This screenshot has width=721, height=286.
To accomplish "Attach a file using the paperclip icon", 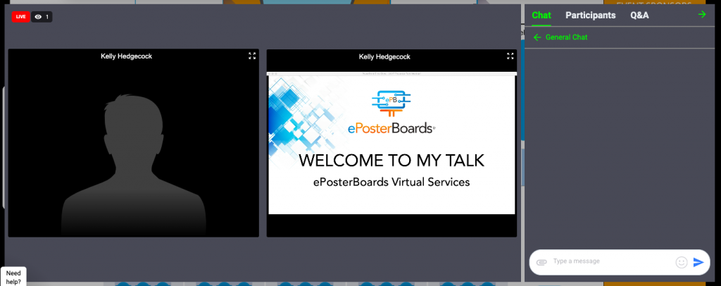I will pos(541,262).
